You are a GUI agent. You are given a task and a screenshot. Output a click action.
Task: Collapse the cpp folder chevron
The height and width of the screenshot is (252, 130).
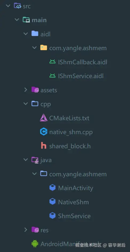(x=26, y=104)
